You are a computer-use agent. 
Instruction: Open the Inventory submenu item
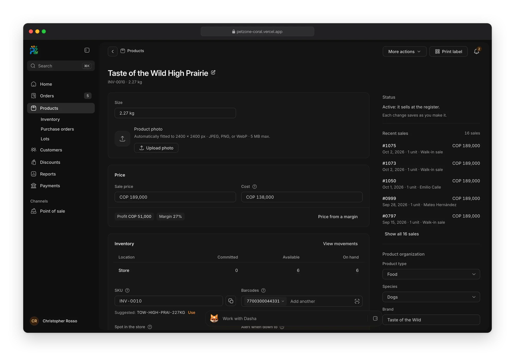coord(50,119)
